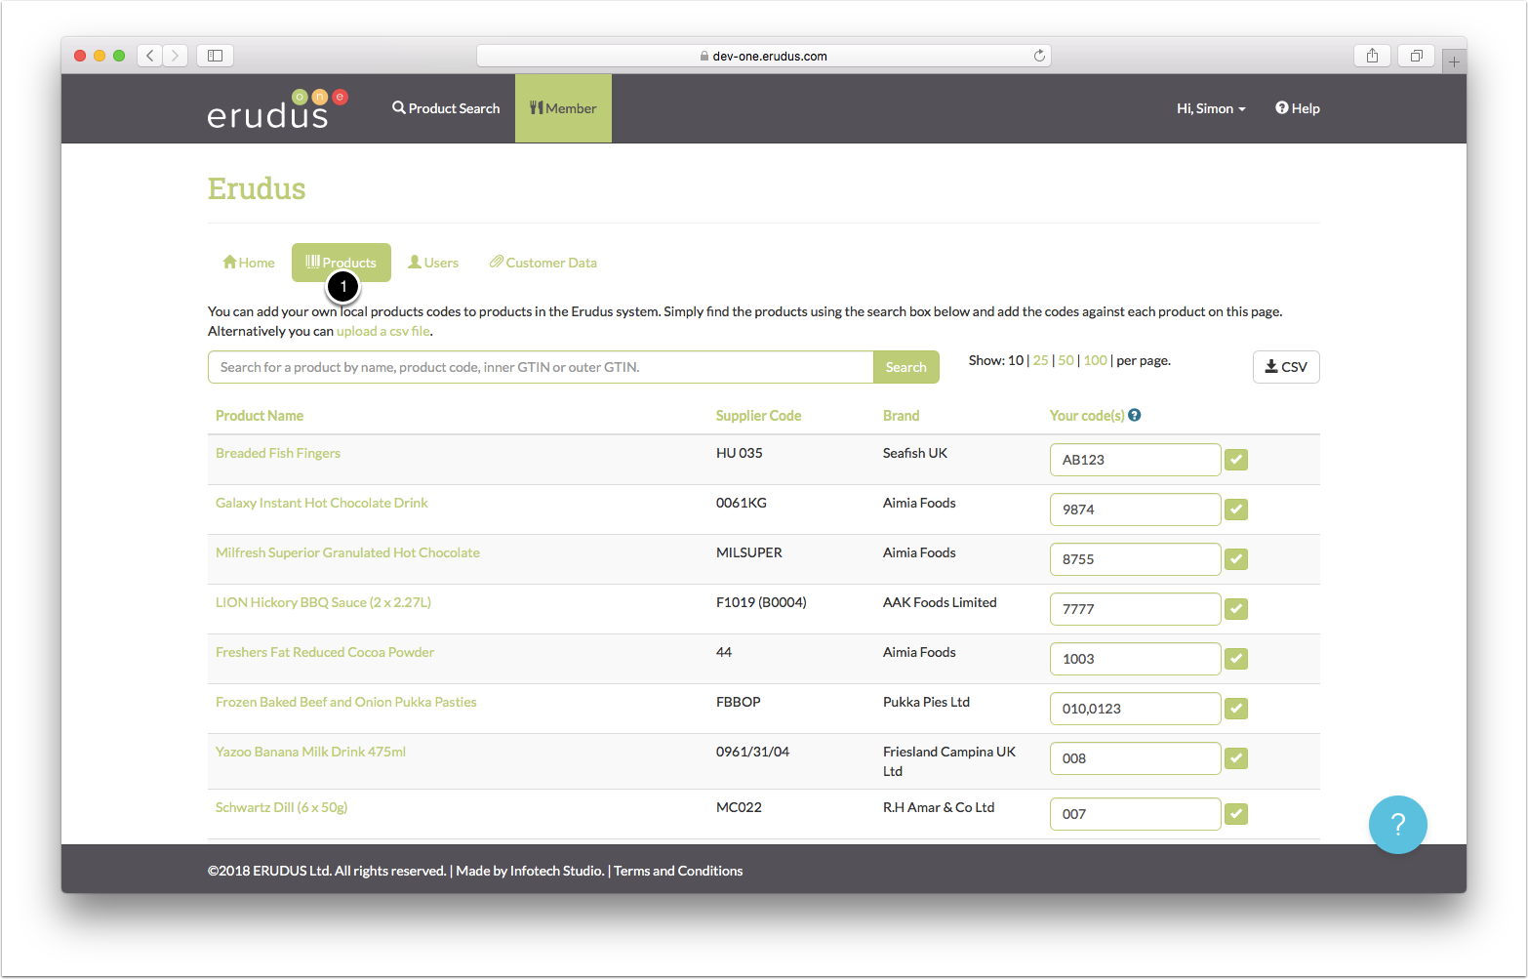The height and width of the screenshot is (979, 1528).
Task: Edit code field containing 010,0123
Action: click(1135, 709)
